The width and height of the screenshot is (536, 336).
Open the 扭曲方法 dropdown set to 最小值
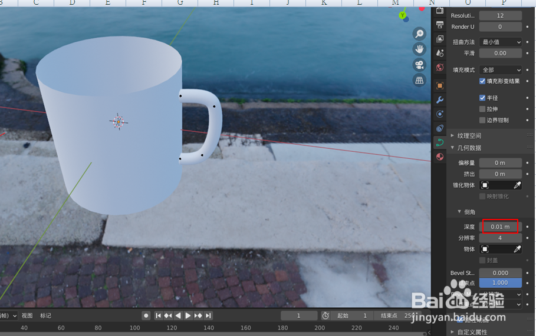tap(501, 42)
